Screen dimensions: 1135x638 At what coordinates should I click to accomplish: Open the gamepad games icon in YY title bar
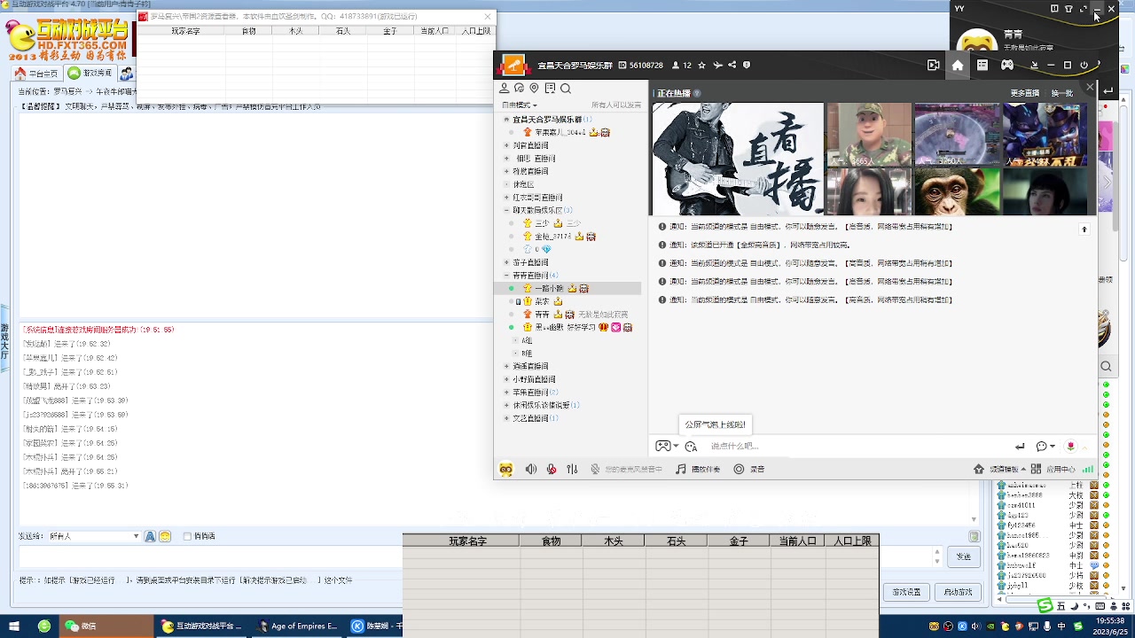[x=1007, y=65]
